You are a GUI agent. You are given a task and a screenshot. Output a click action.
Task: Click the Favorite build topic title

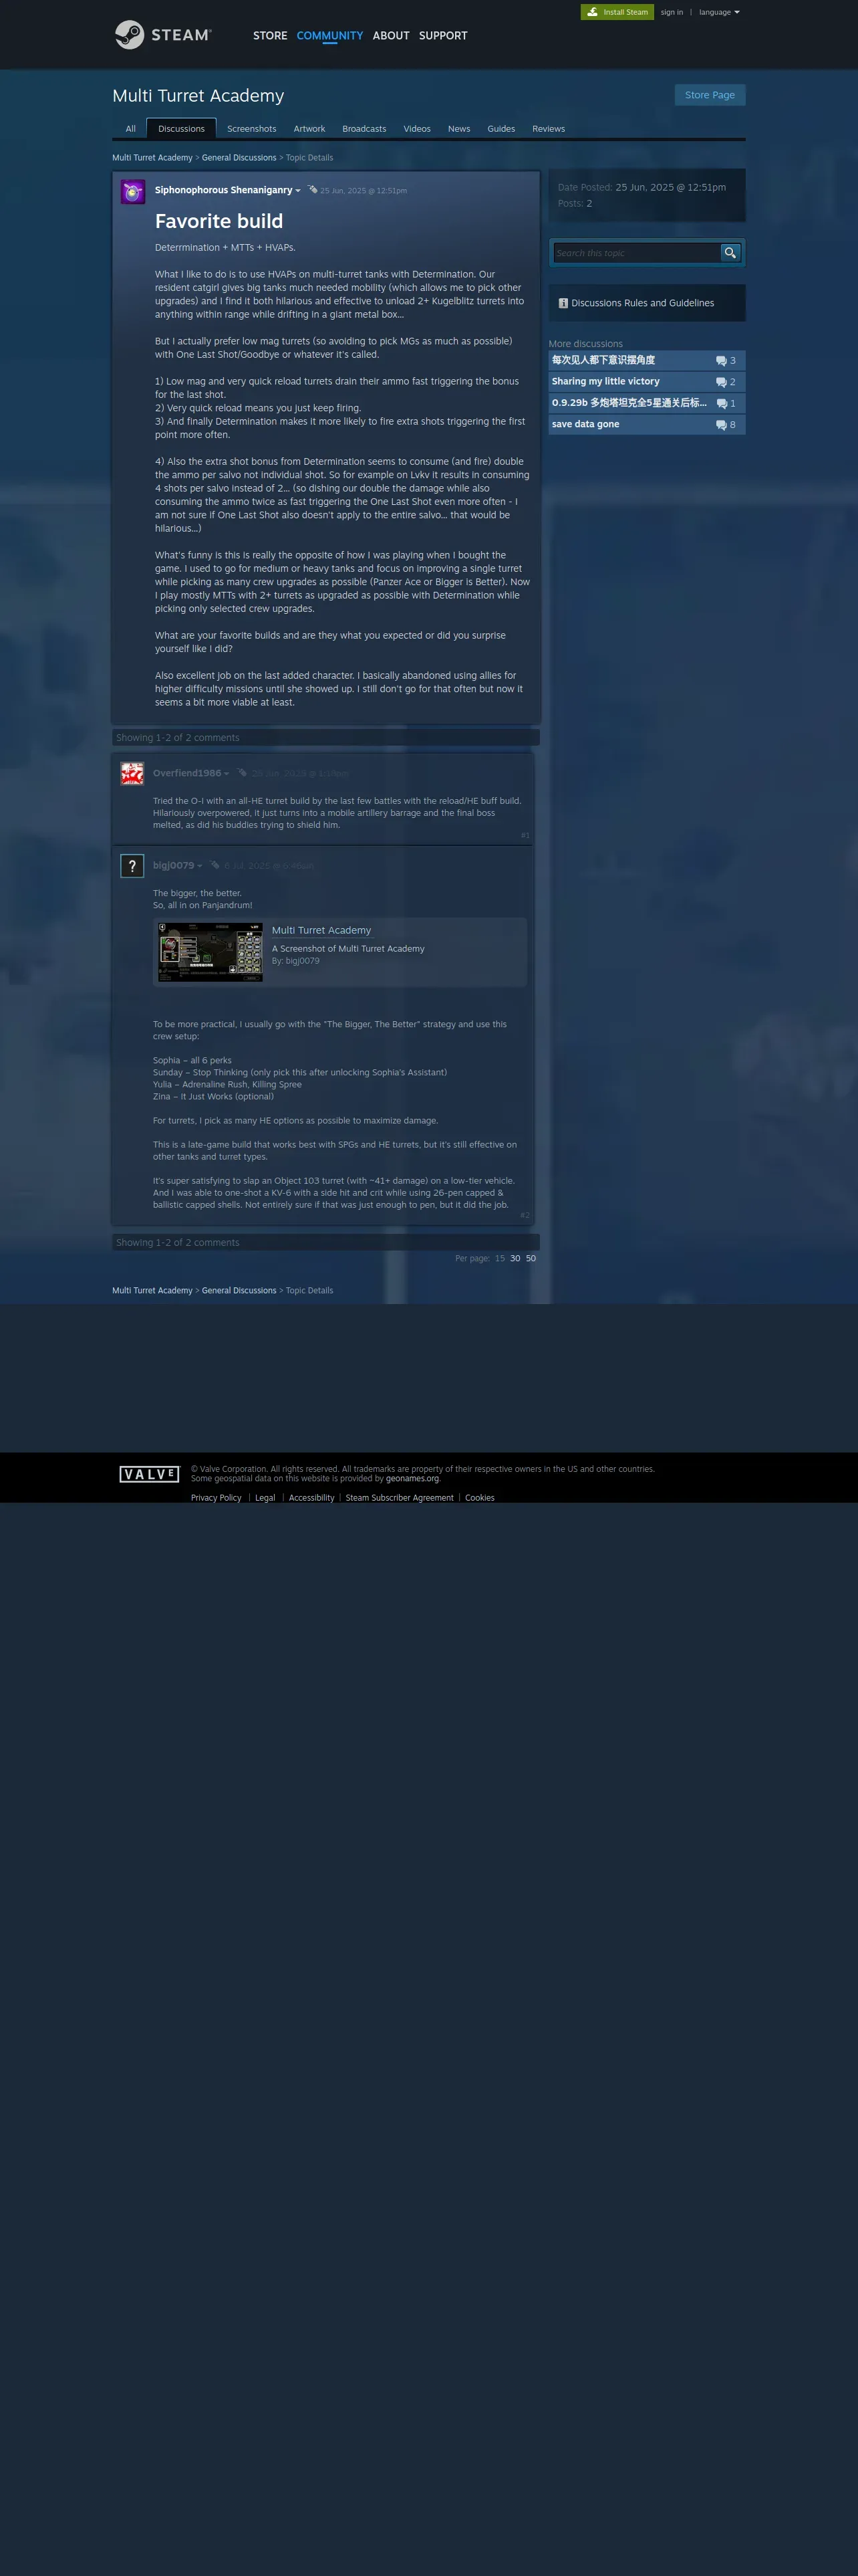(x=219, y=221)
